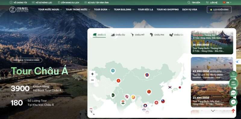This screenshot has height=119, width=241.
Task: Select the Taiwan flag marker
Action: (x=163, y=101)
